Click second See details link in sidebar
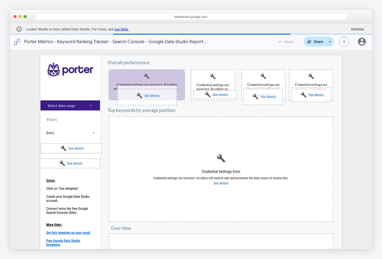This screenshot has width=382, height=259. pyautogui.click(x=75, y=163)
